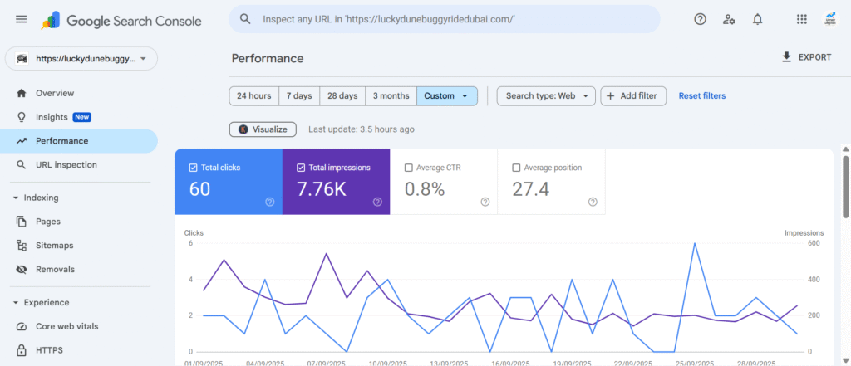This screenshot has height=366, width=851.
Task: Open the Custom date range dropdown
Action: (x=447, y=96)
